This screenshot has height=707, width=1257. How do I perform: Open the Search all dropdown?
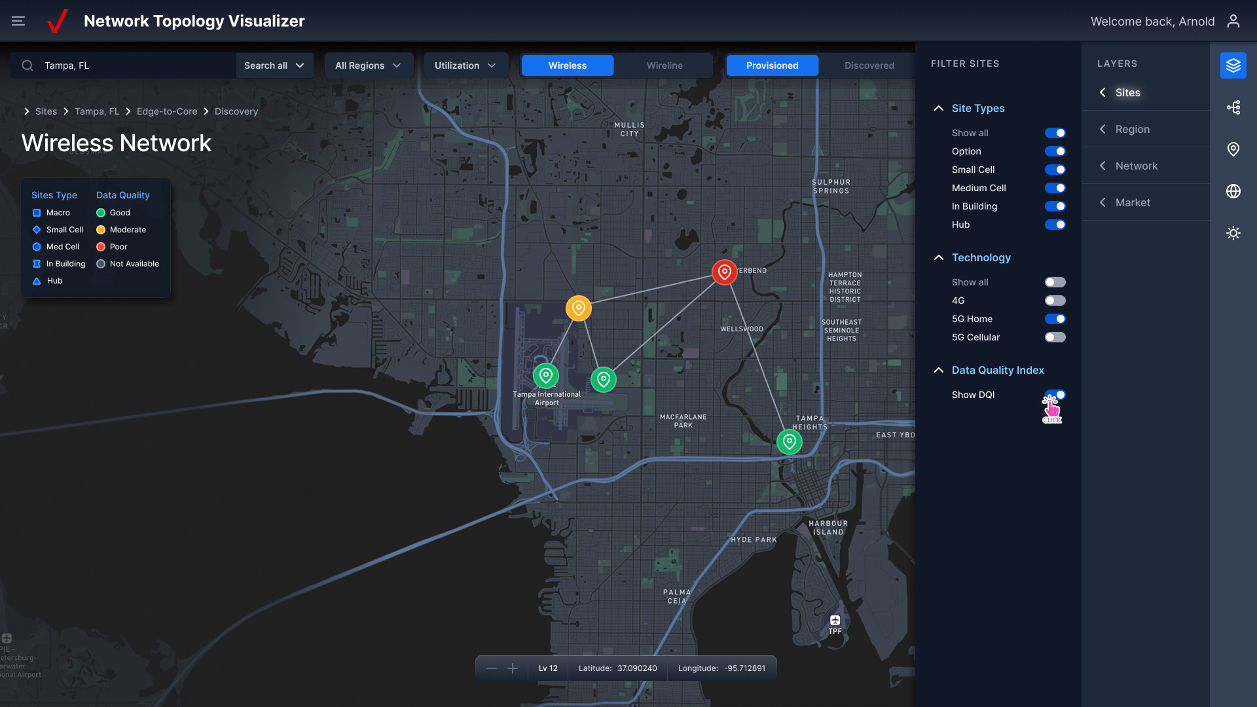tap(275, 65)
